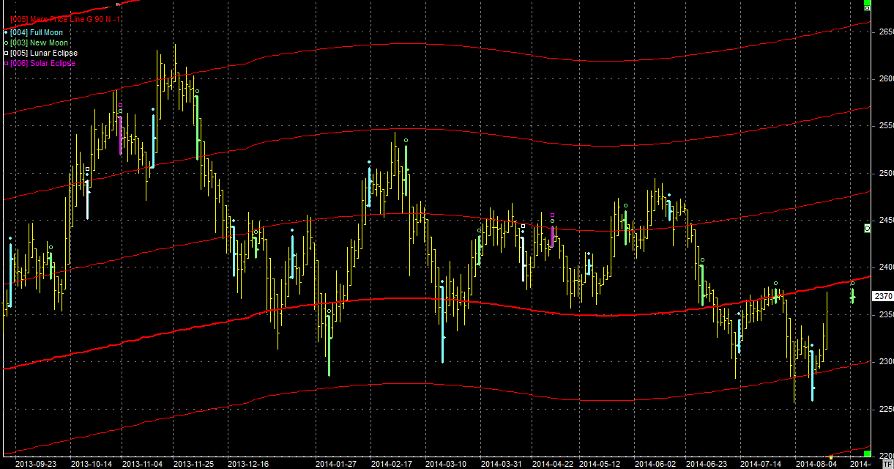Click the white square icon beside Lunar Eclipse
Image resolution: width=894 pixels, height=469 pixels.
click(6, 53)
